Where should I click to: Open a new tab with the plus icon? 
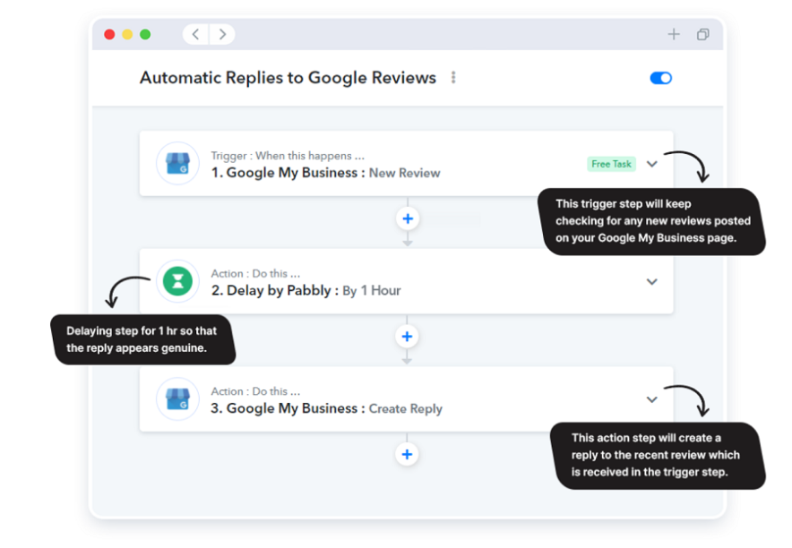674,34
